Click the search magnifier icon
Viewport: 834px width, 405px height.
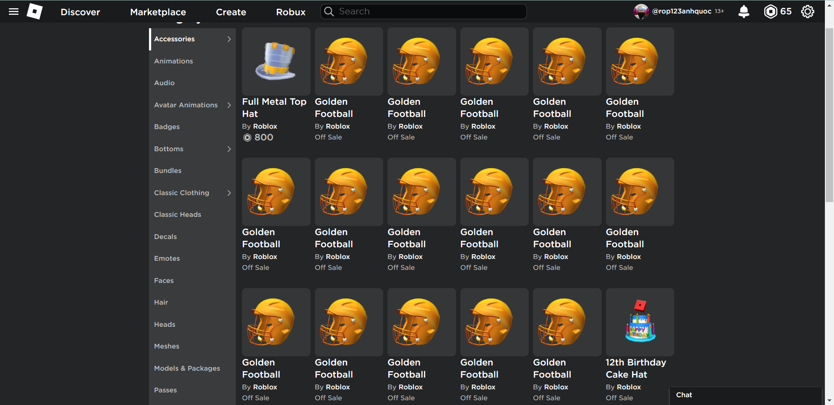tap(329, 11)
